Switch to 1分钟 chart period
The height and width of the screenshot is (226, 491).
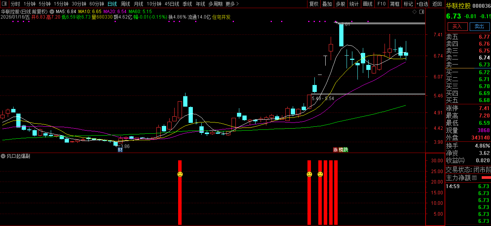[x=29, y=4]
